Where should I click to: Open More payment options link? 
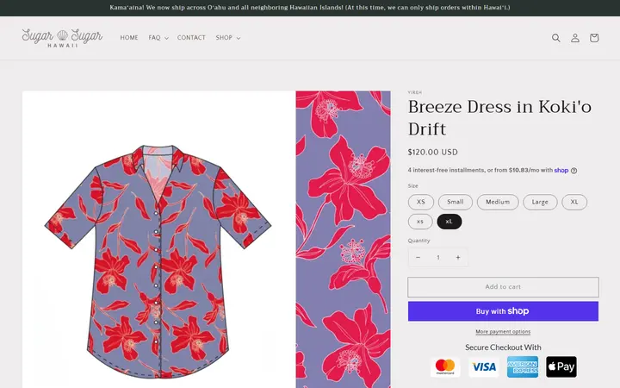click(x=503, y=332)
